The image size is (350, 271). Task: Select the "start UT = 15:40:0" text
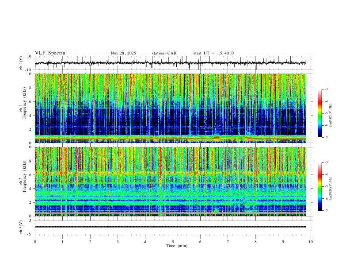pyautogui.click(x=213, y=53)
